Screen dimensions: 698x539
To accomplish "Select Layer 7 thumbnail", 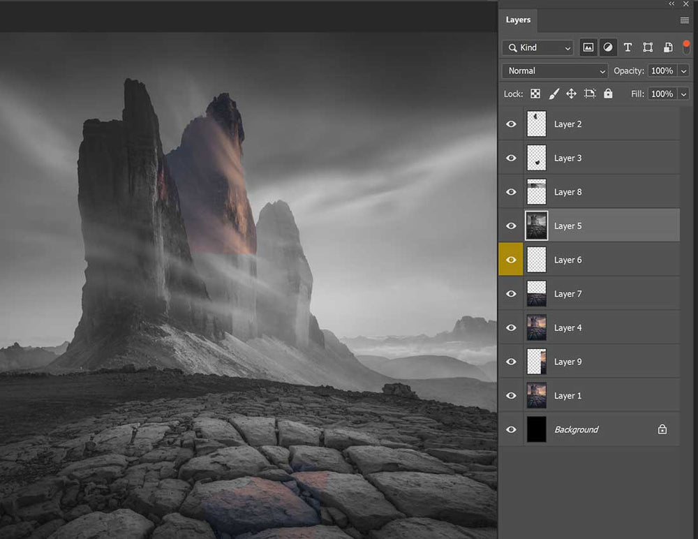I will pos(536,293).
